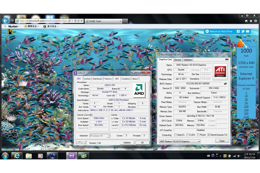This screenshot has width=260, height=173.
Task: Set fish count to 50
Action: tap(246, 103)
